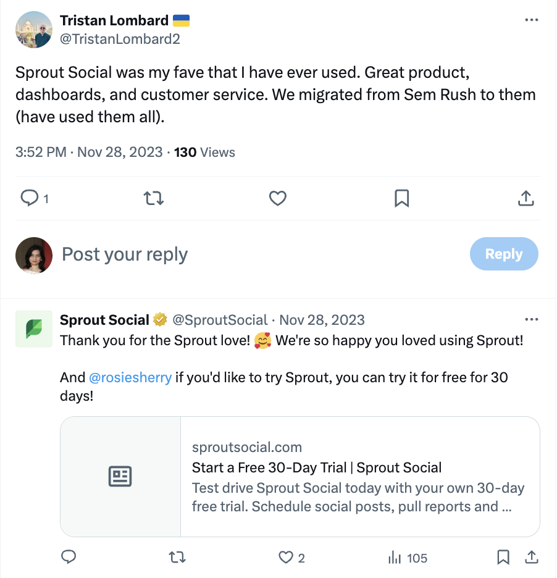Click the Post your reply input field
557x578 pixels.
[125, 253]
